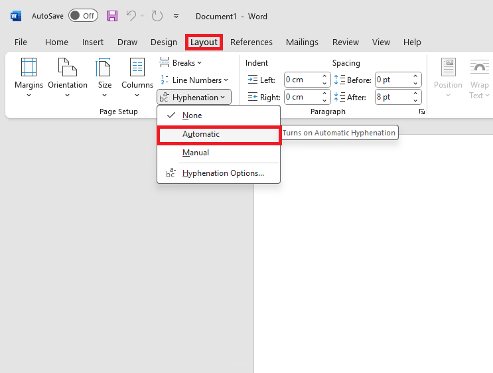The width and height of the screenshot is (493, 373).
Task: Toggle the AutoSave switch
Action: tap(83, 16)
